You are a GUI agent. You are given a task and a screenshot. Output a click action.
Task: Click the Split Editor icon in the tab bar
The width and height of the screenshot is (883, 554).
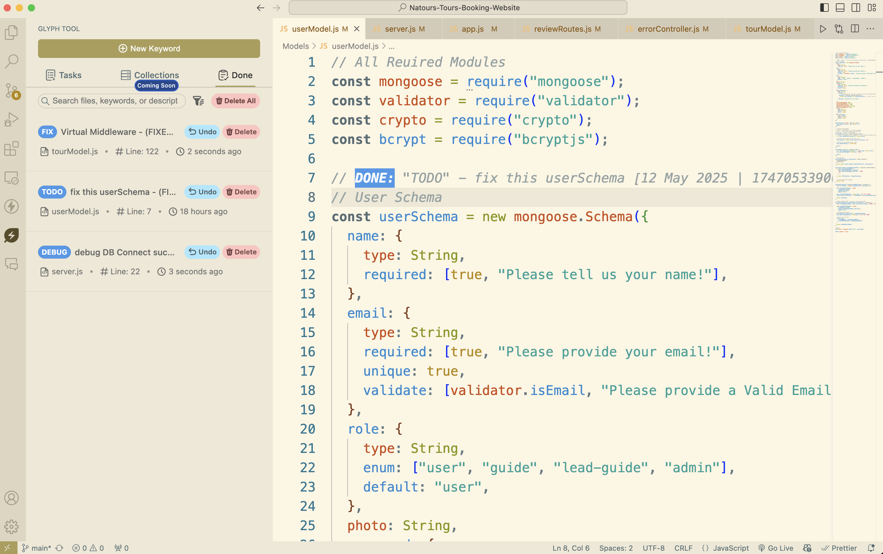coord(855,29)
